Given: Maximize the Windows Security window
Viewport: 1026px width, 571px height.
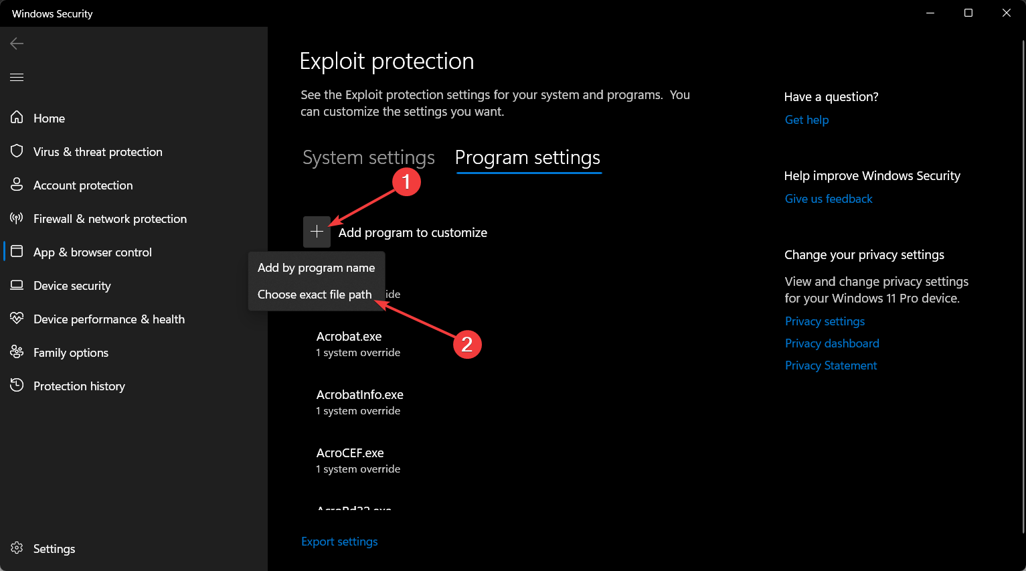Looking at the screenshot, I should pyautogui.click(x=968, y=13).
